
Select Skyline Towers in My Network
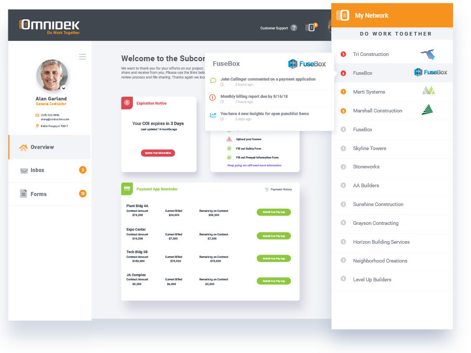[x=392, y=149]
